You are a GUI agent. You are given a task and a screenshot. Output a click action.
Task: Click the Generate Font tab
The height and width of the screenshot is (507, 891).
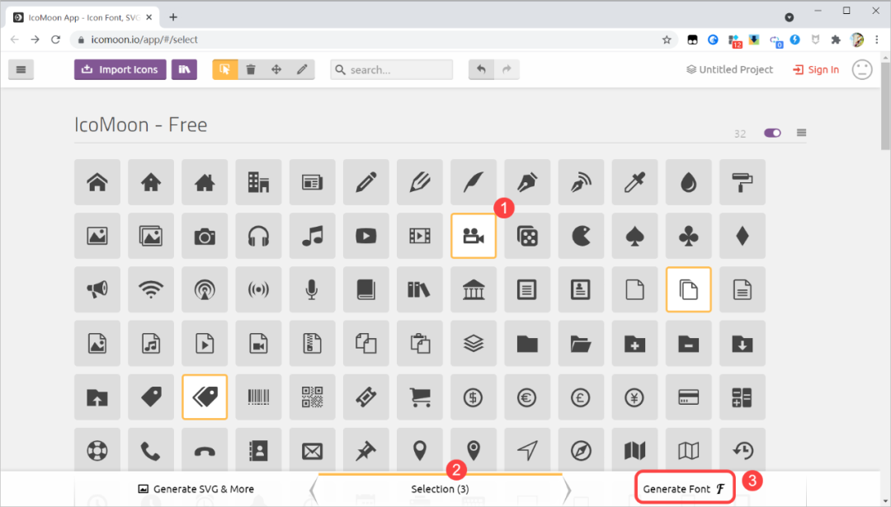(x=684, y=489)
